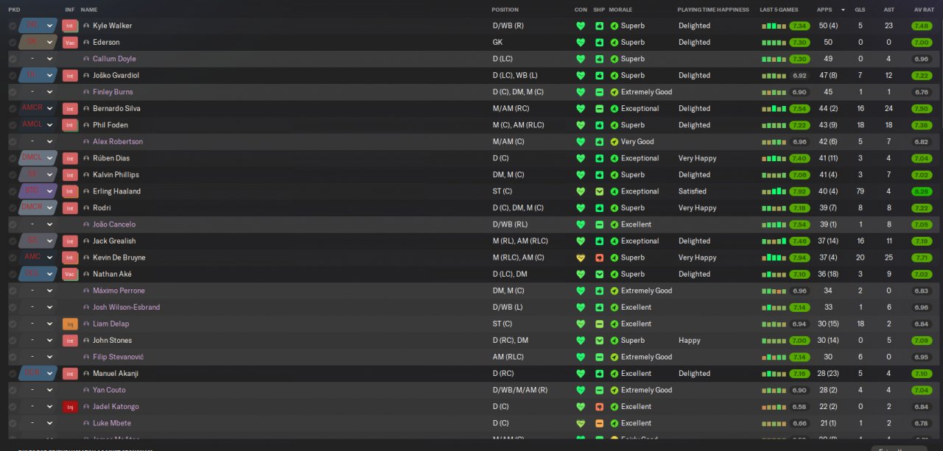The height and width of the screenshot is (451, 943).
Task: Click Liam Delap's orange Inj icon
Action: (70, 324)
